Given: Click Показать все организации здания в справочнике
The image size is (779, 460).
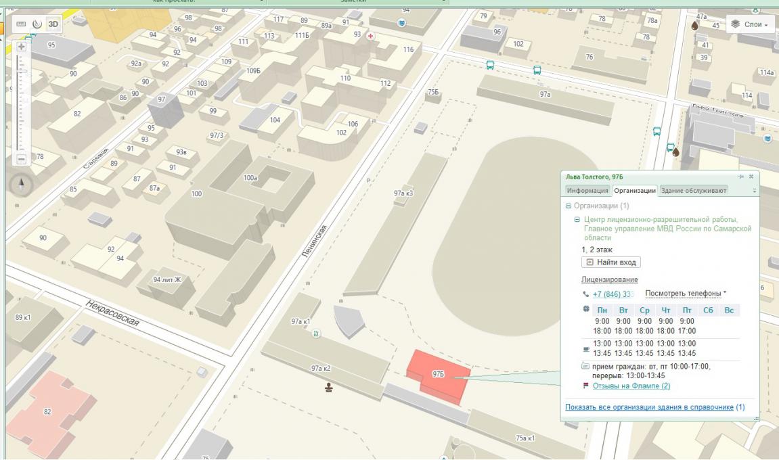Looking at the screenshot, I should (x=649, y=407).
